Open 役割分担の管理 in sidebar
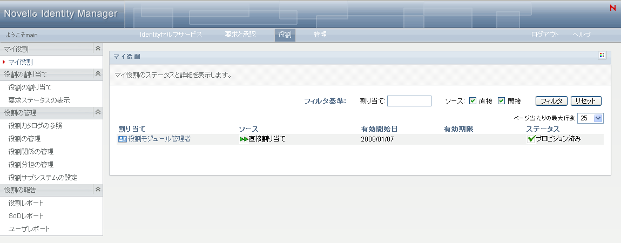621x243 pixels. pos(31,164)
